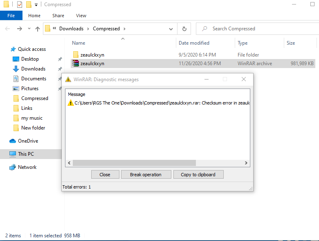Viewport: 319px width, 241px height.
Task: Select the Checksum error message row
Action: click(x=158, y=103)
